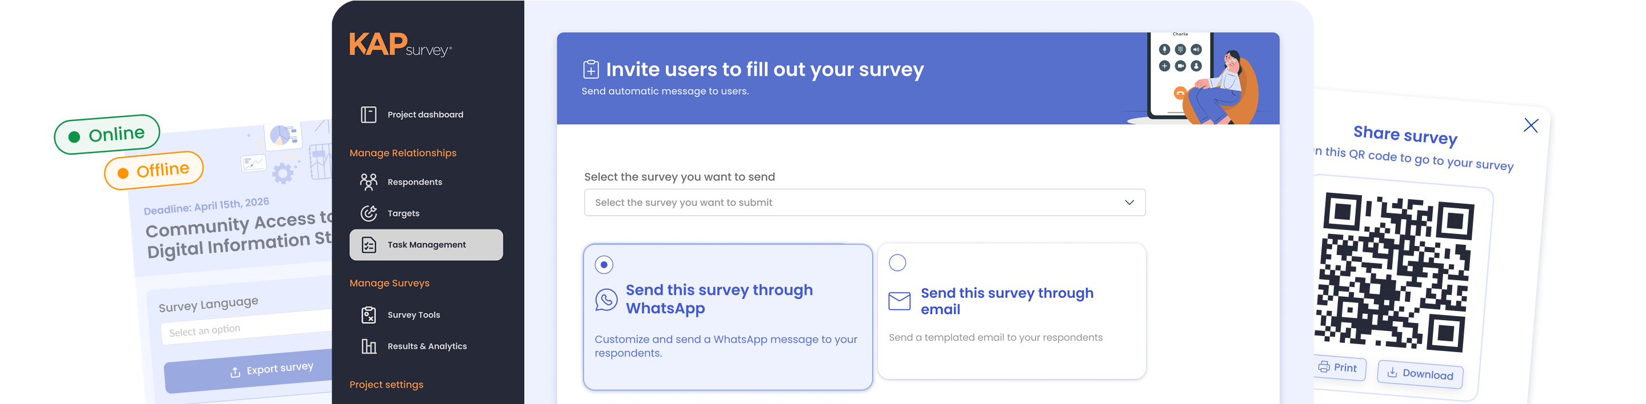Select the WhatsApp send option radio button
The height and width of the screenshot is (404, 1646).
(x=604, y=265)
